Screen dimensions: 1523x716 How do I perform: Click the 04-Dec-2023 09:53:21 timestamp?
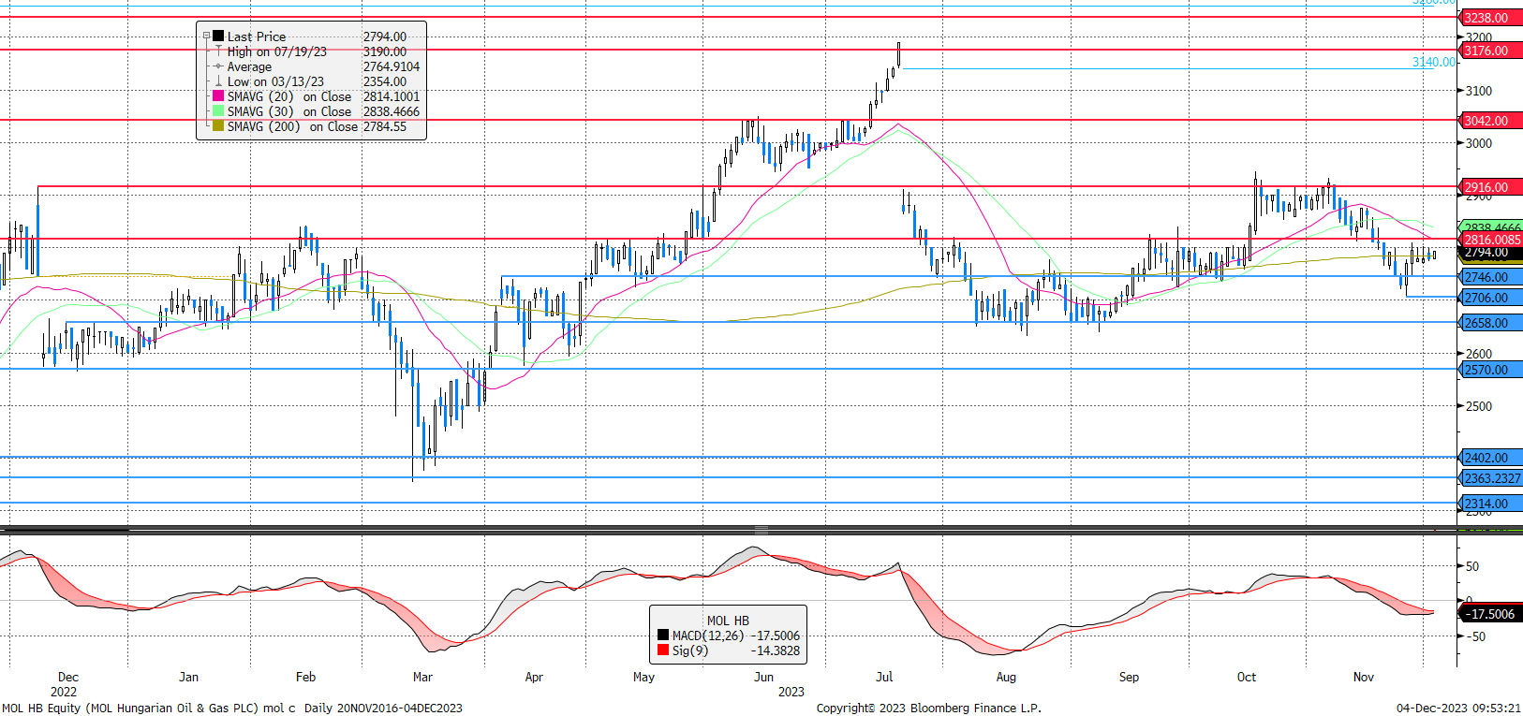point(1458,708)
